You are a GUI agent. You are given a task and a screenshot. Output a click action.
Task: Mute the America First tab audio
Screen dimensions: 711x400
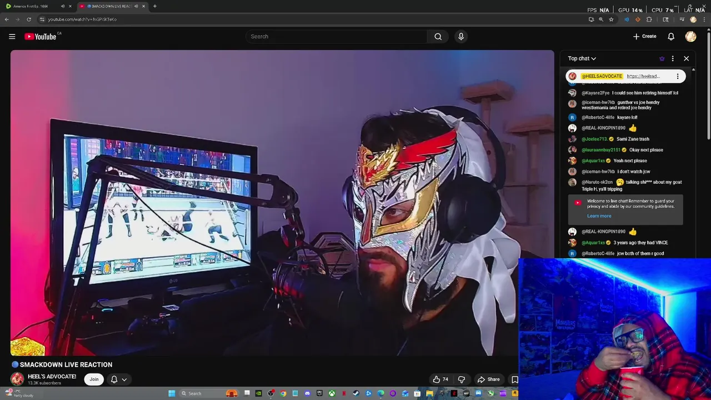pos(62,6)
